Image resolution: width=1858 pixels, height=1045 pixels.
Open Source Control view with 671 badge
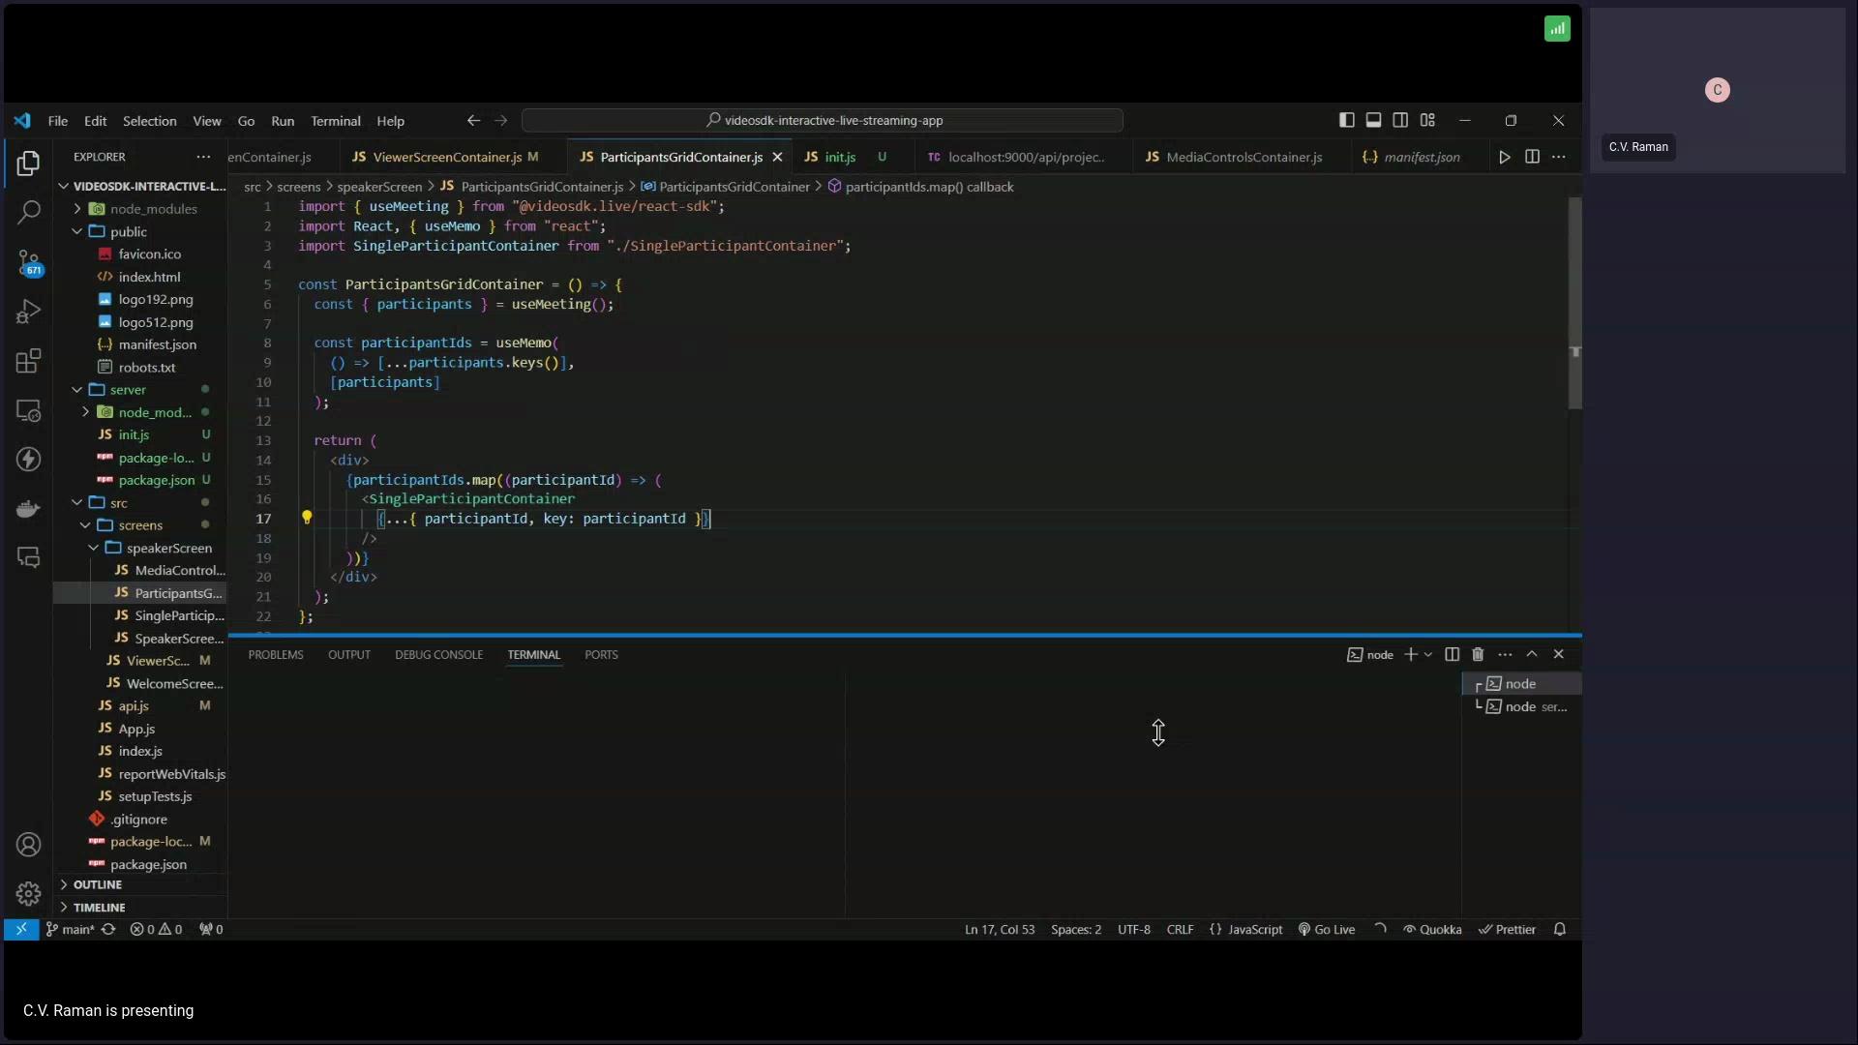pos(28,262)
